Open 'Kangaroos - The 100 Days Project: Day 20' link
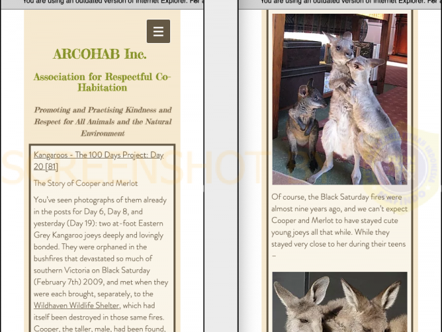 [x=98, y=160]
